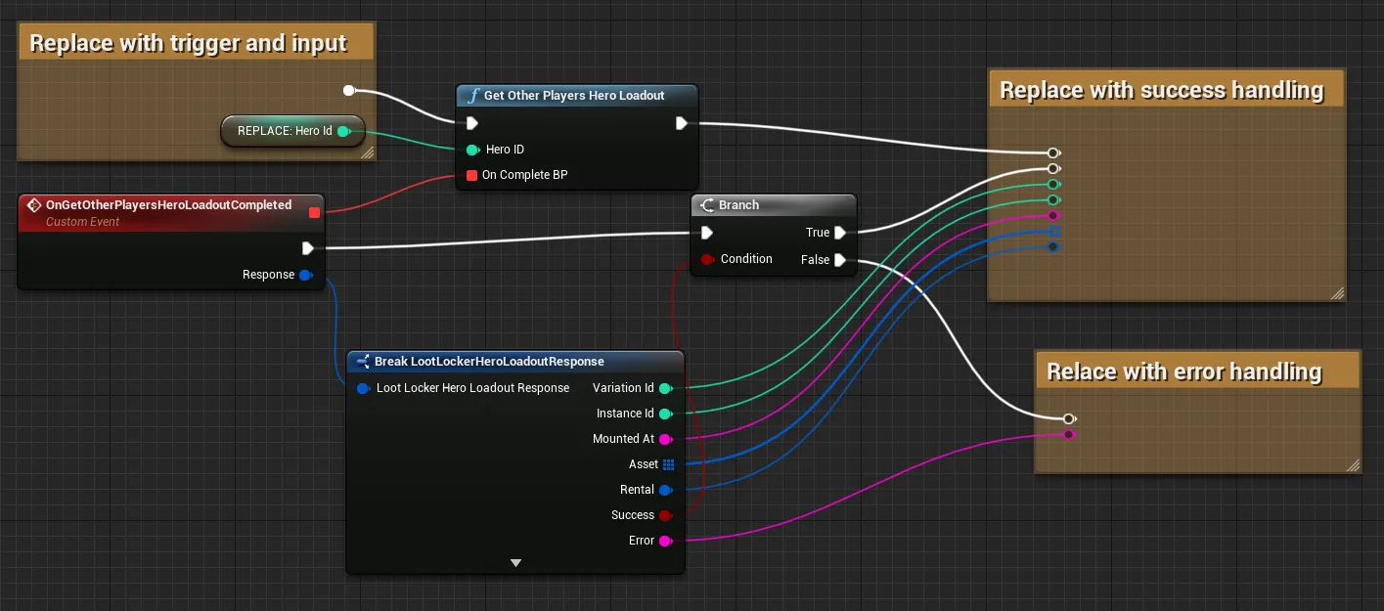Select the 'Relace with error handling' comment header
This screenshot has width=1384, height=611.
point(1197,371)
